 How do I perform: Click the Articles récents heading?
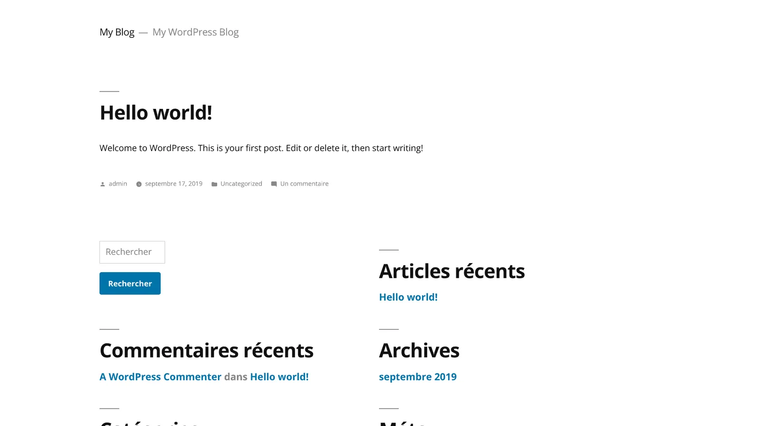pos(452,271)
